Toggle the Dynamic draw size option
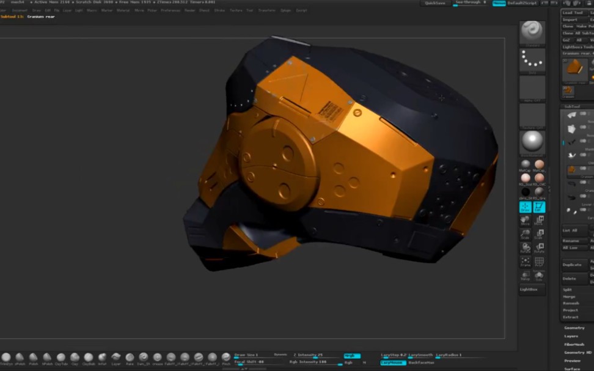The width and height of the screenshot is (594, 371). pos(280,354)
